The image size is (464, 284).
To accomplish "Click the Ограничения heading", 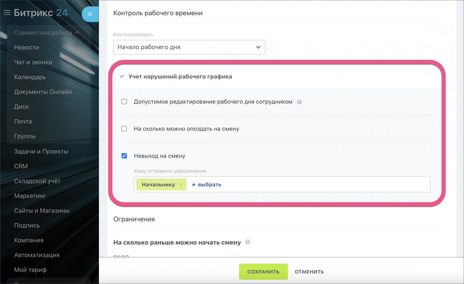I will pyautogui.click(x=134, y=219).
